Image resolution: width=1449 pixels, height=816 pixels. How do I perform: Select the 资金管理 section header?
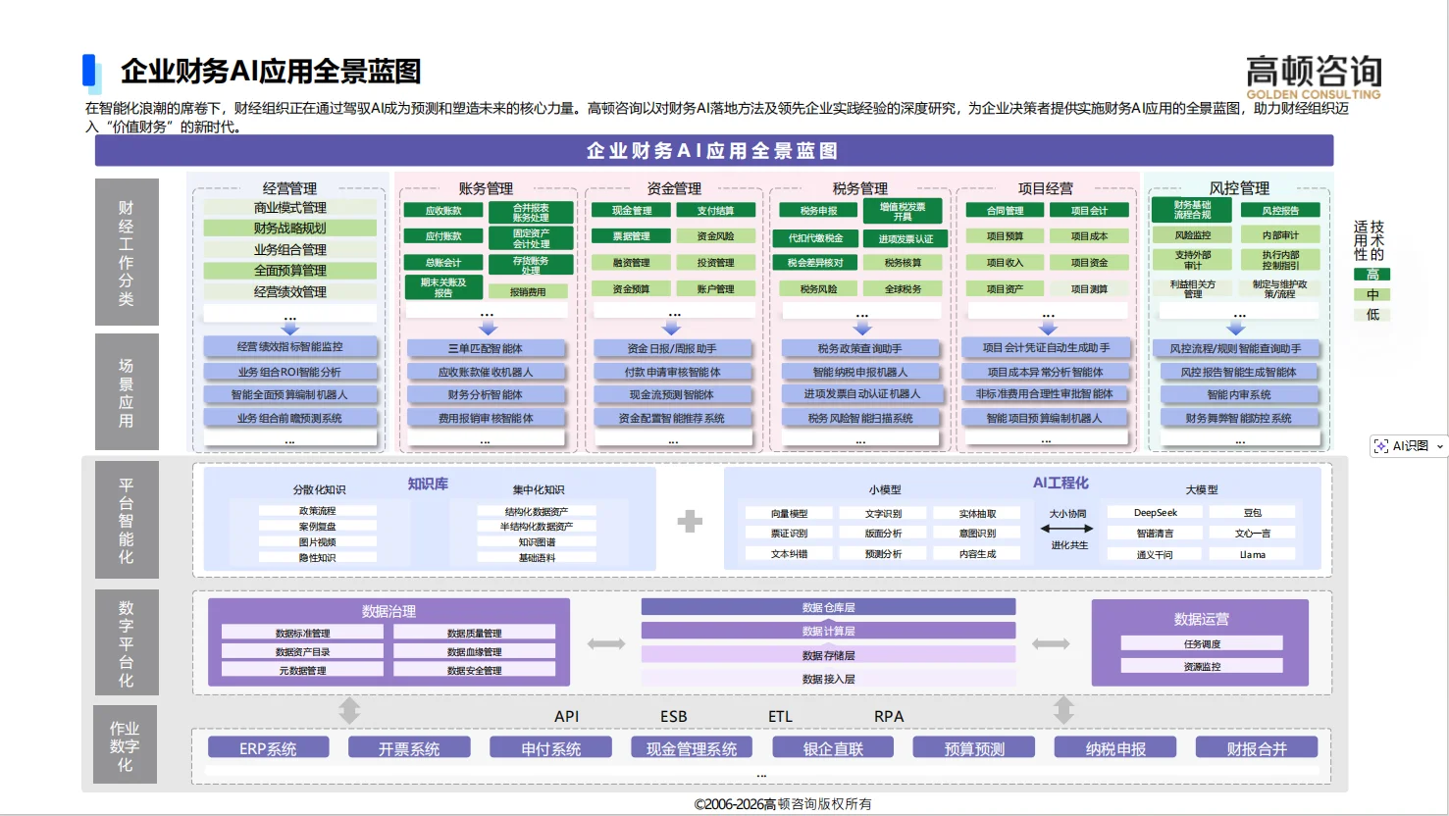coord(674,187)
